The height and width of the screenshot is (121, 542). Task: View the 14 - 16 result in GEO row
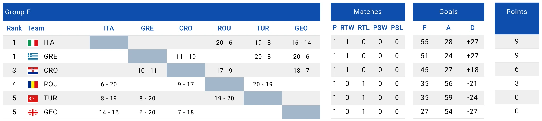click(109, 113)
